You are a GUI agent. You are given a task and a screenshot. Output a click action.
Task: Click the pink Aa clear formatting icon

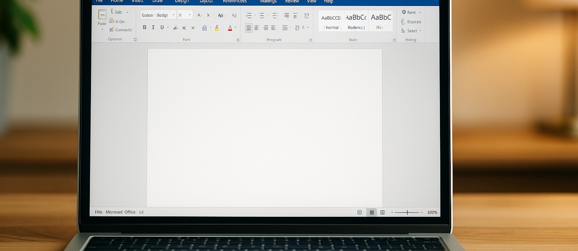(234, 15)
